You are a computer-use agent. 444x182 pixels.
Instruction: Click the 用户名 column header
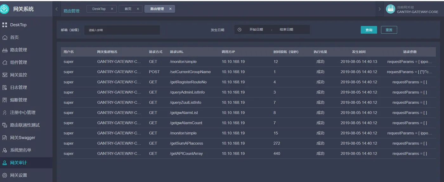(69, 52)
